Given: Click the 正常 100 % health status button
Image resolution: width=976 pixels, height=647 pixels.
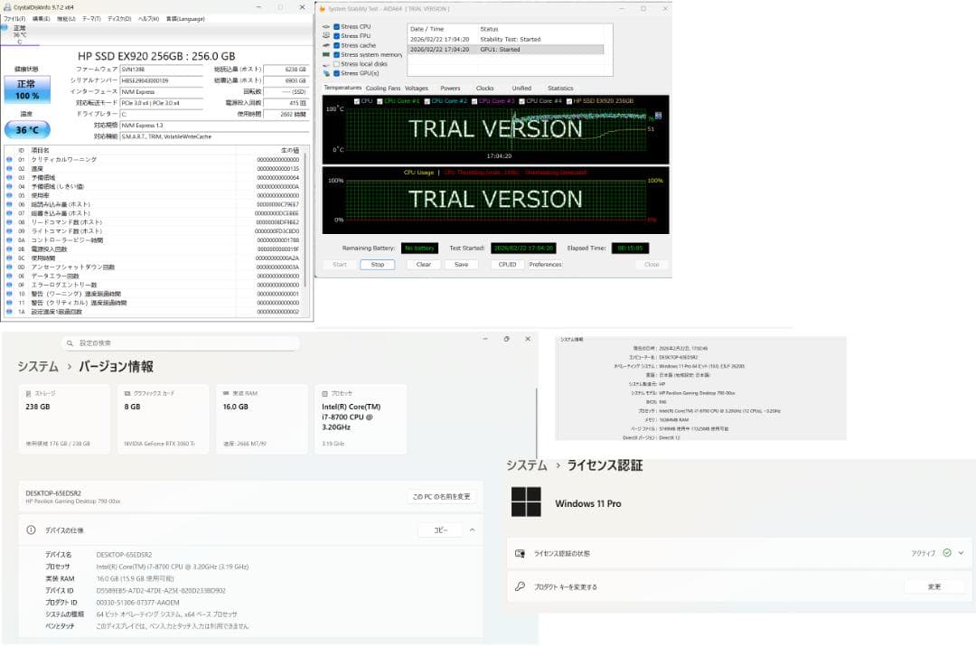Looking at the screenshot, I should click(x=27, y=89).
